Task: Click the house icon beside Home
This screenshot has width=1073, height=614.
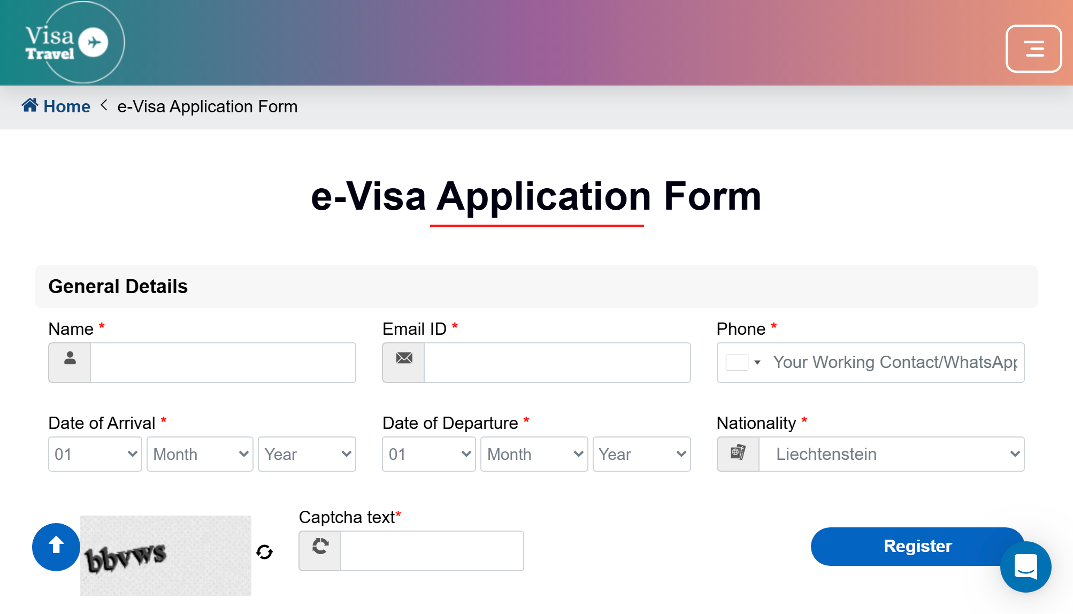Action: [30, 105]
